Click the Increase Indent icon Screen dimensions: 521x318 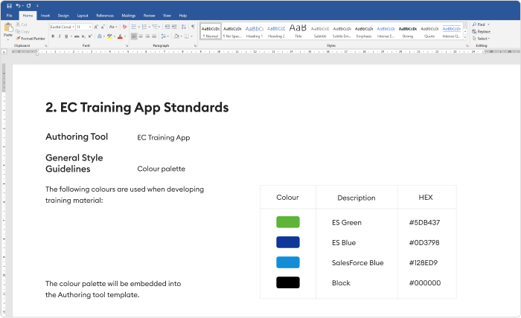click(174, 27)
